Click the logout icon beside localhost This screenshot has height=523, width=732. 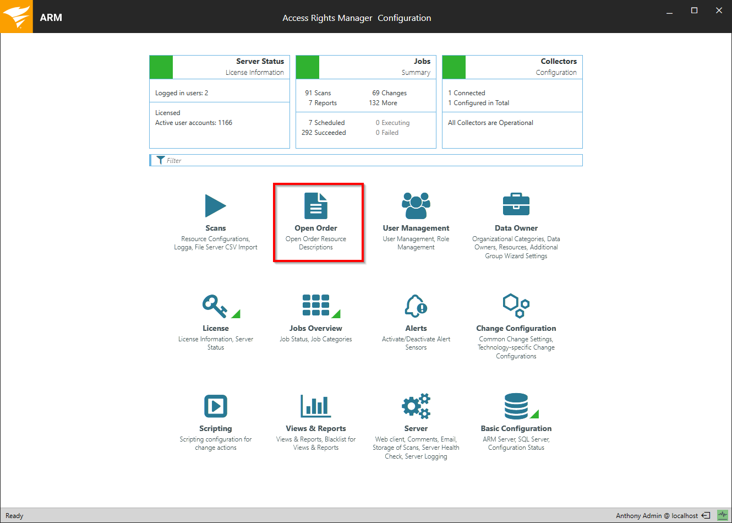(x=706, y=516)
